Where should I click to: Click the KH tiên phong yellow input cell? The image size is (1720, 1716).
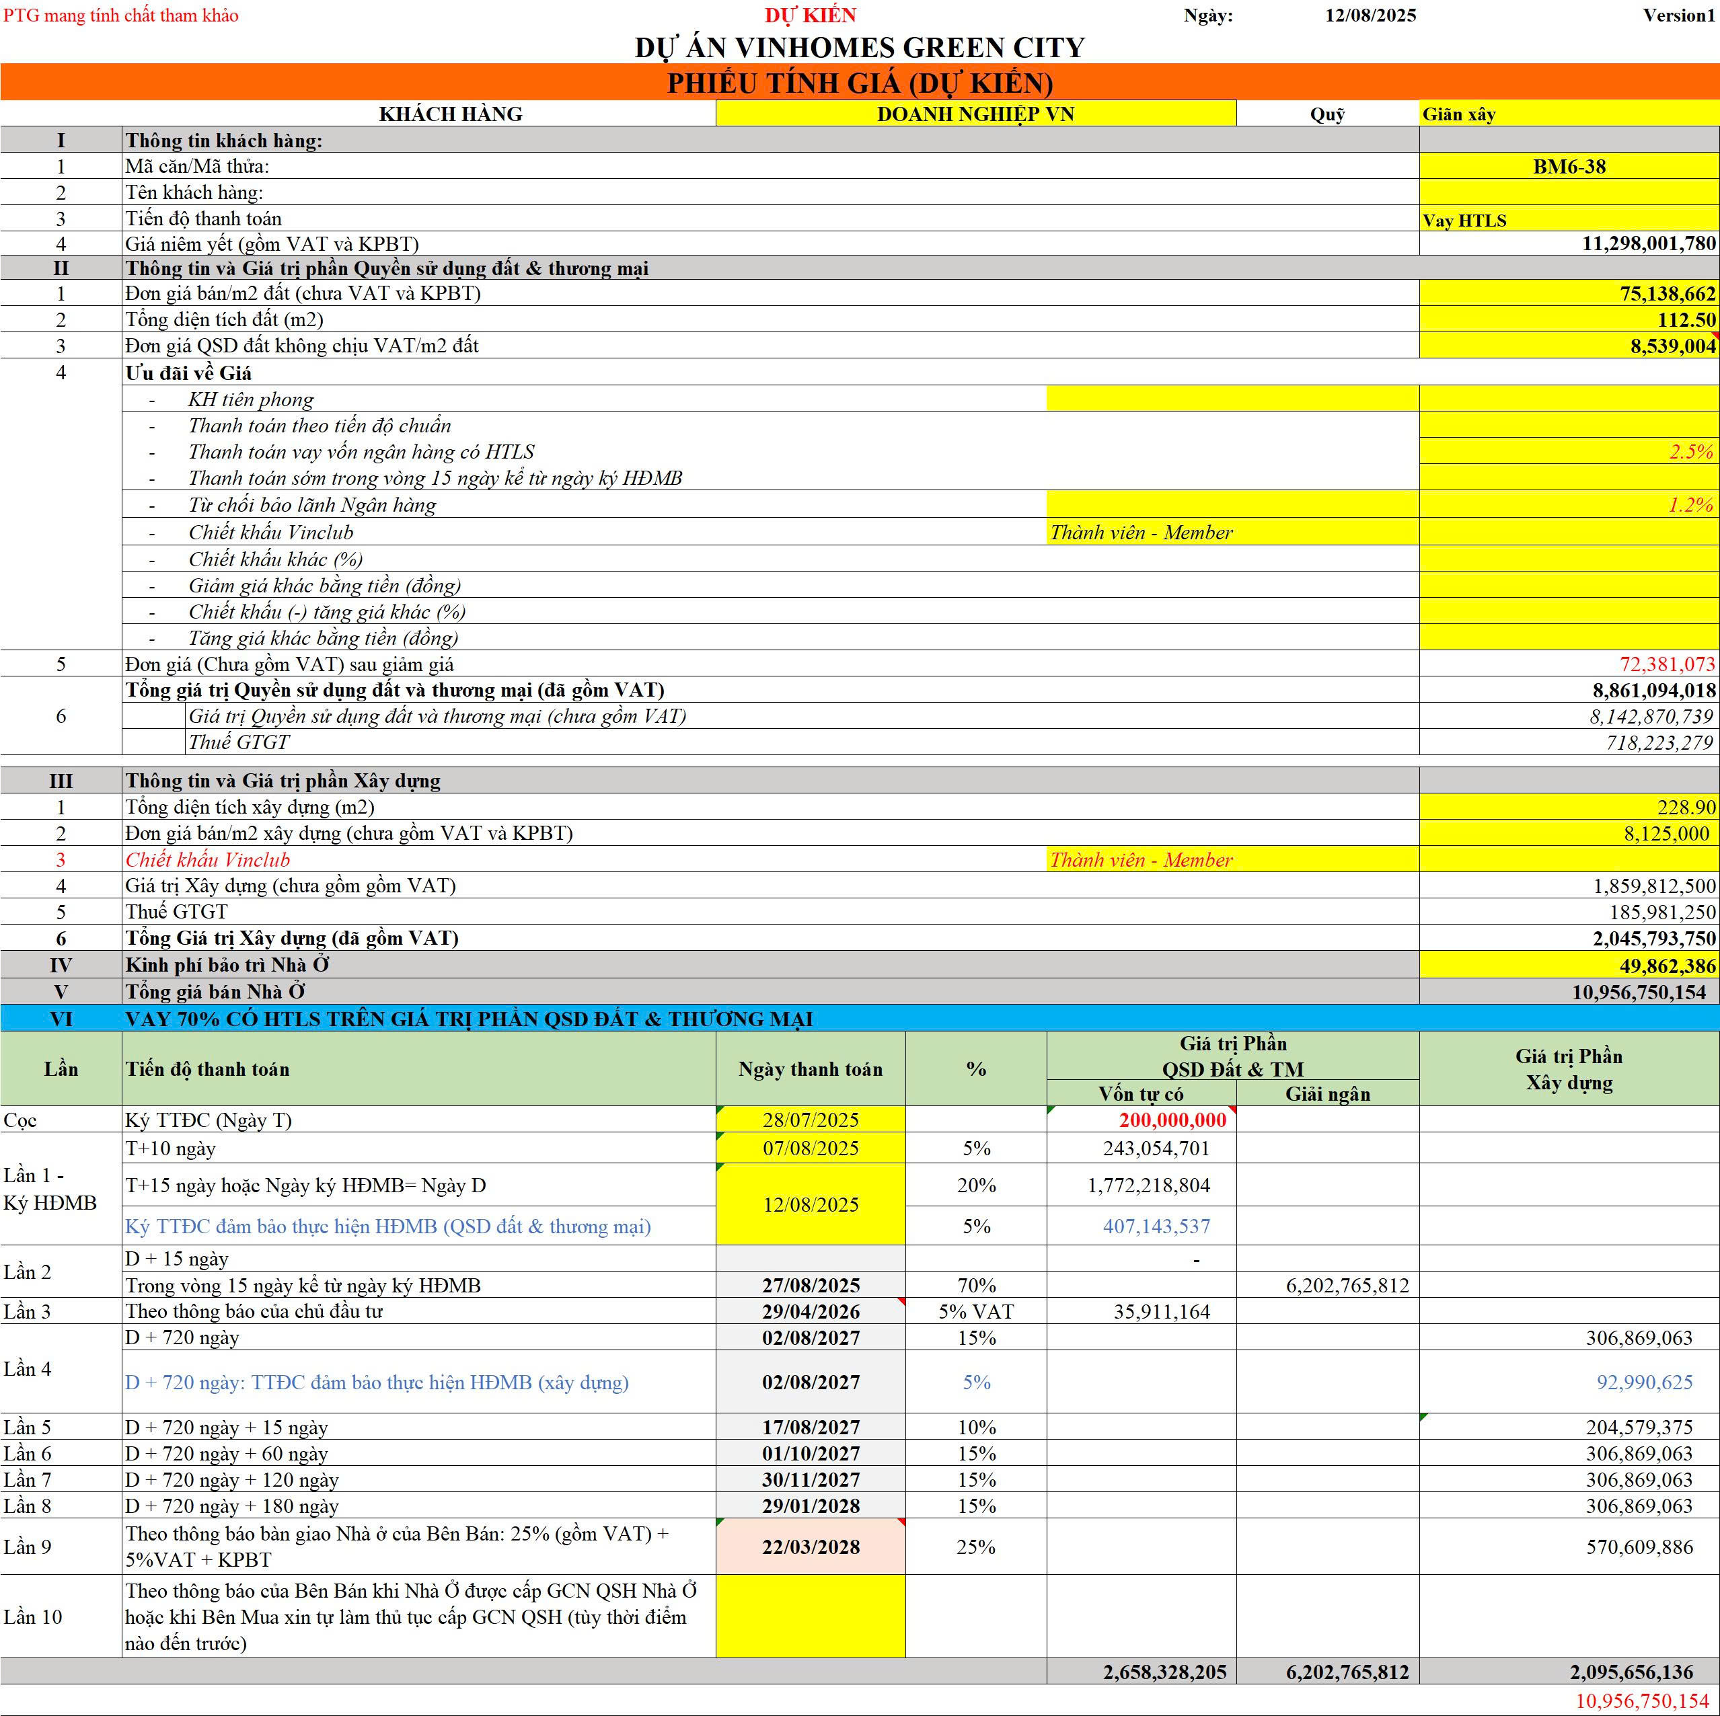click(1232, 399)
